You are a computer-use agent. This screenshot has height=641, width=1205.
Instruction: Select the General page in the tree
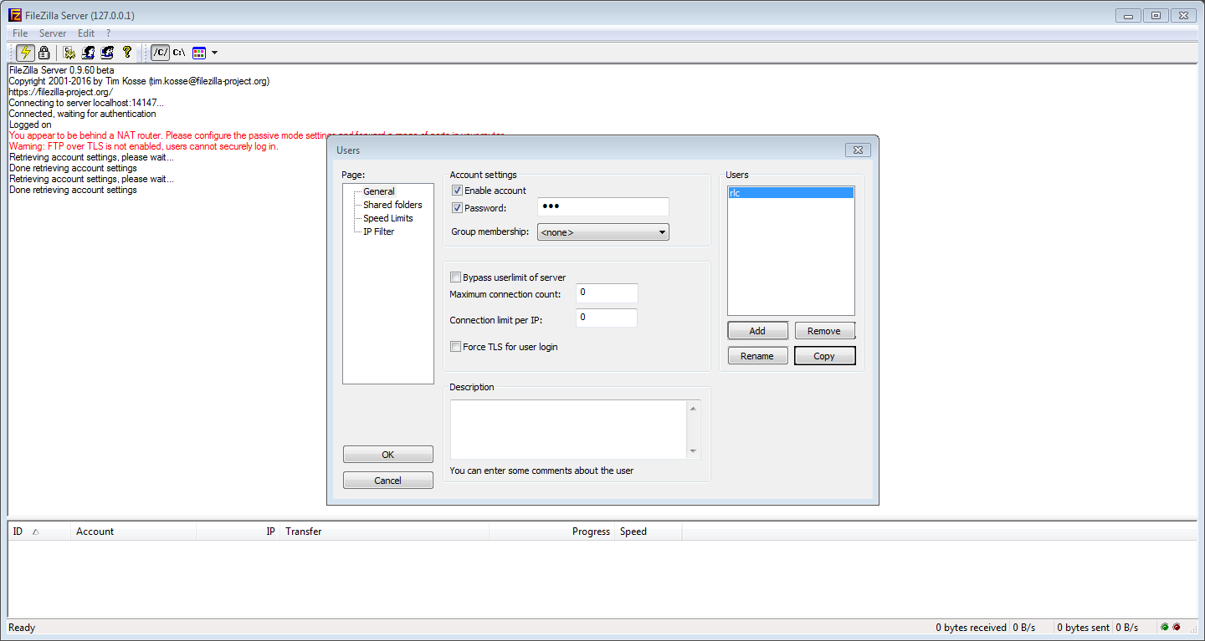click(379, 191)
